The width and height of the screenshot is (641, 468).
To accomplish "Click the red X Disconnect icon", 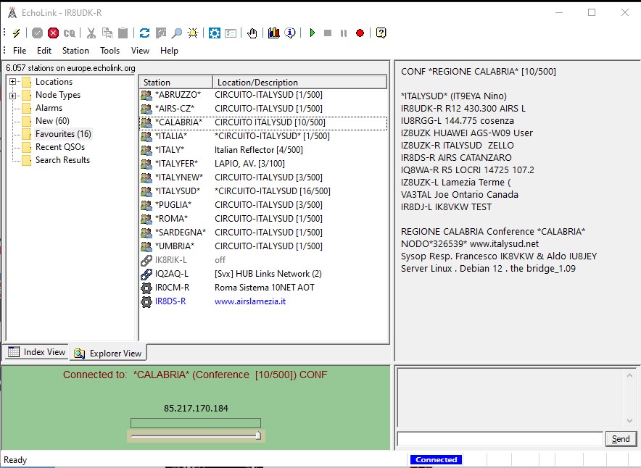I will 53,33.
